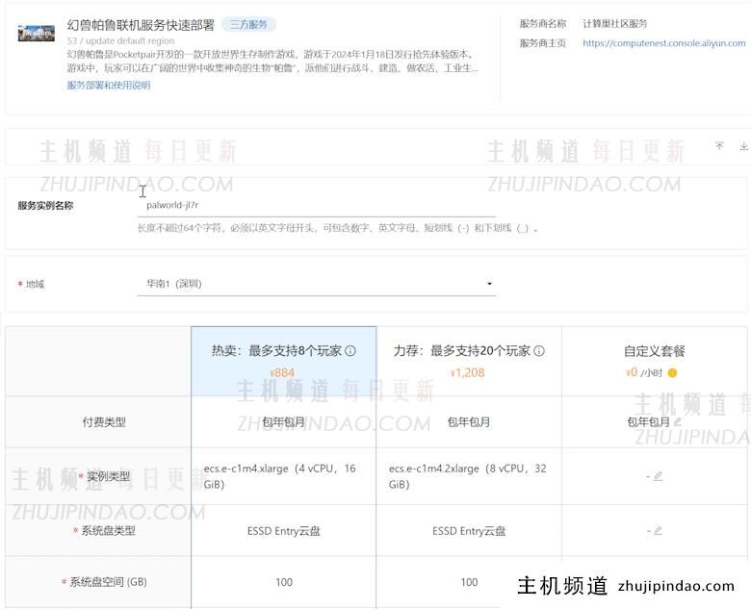
Task: Select the 热卖 8个玩家 package column
Action: pyautogui.click(x=283, y=361)
